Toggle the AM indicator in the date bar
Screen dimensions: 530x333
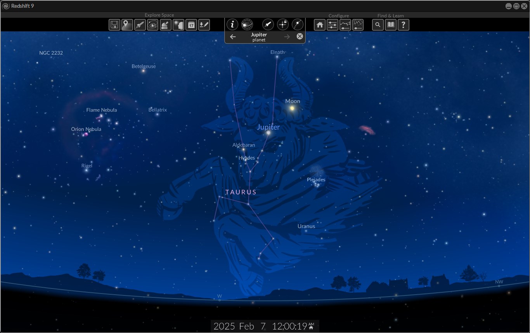311,324
